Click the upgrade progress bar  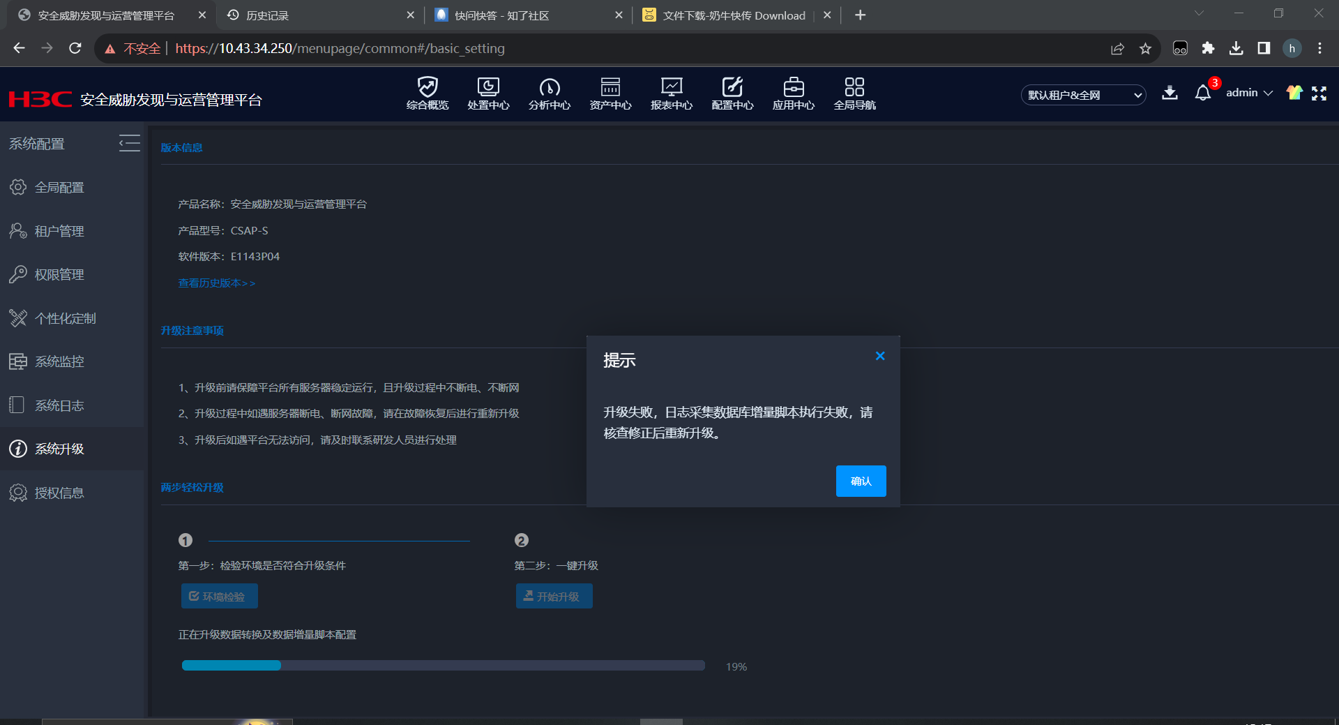(x=443, y=666)
